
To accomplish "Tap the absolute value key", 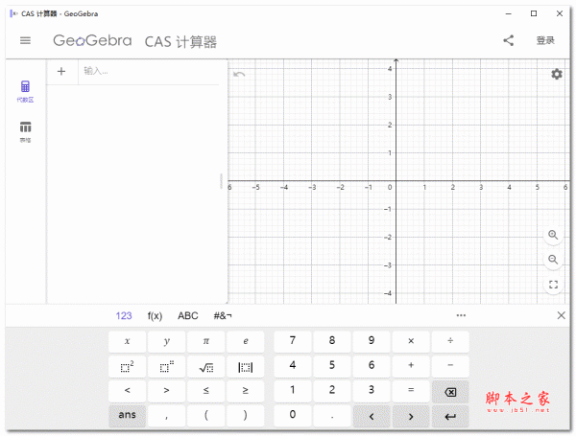I will click(246, 366).
